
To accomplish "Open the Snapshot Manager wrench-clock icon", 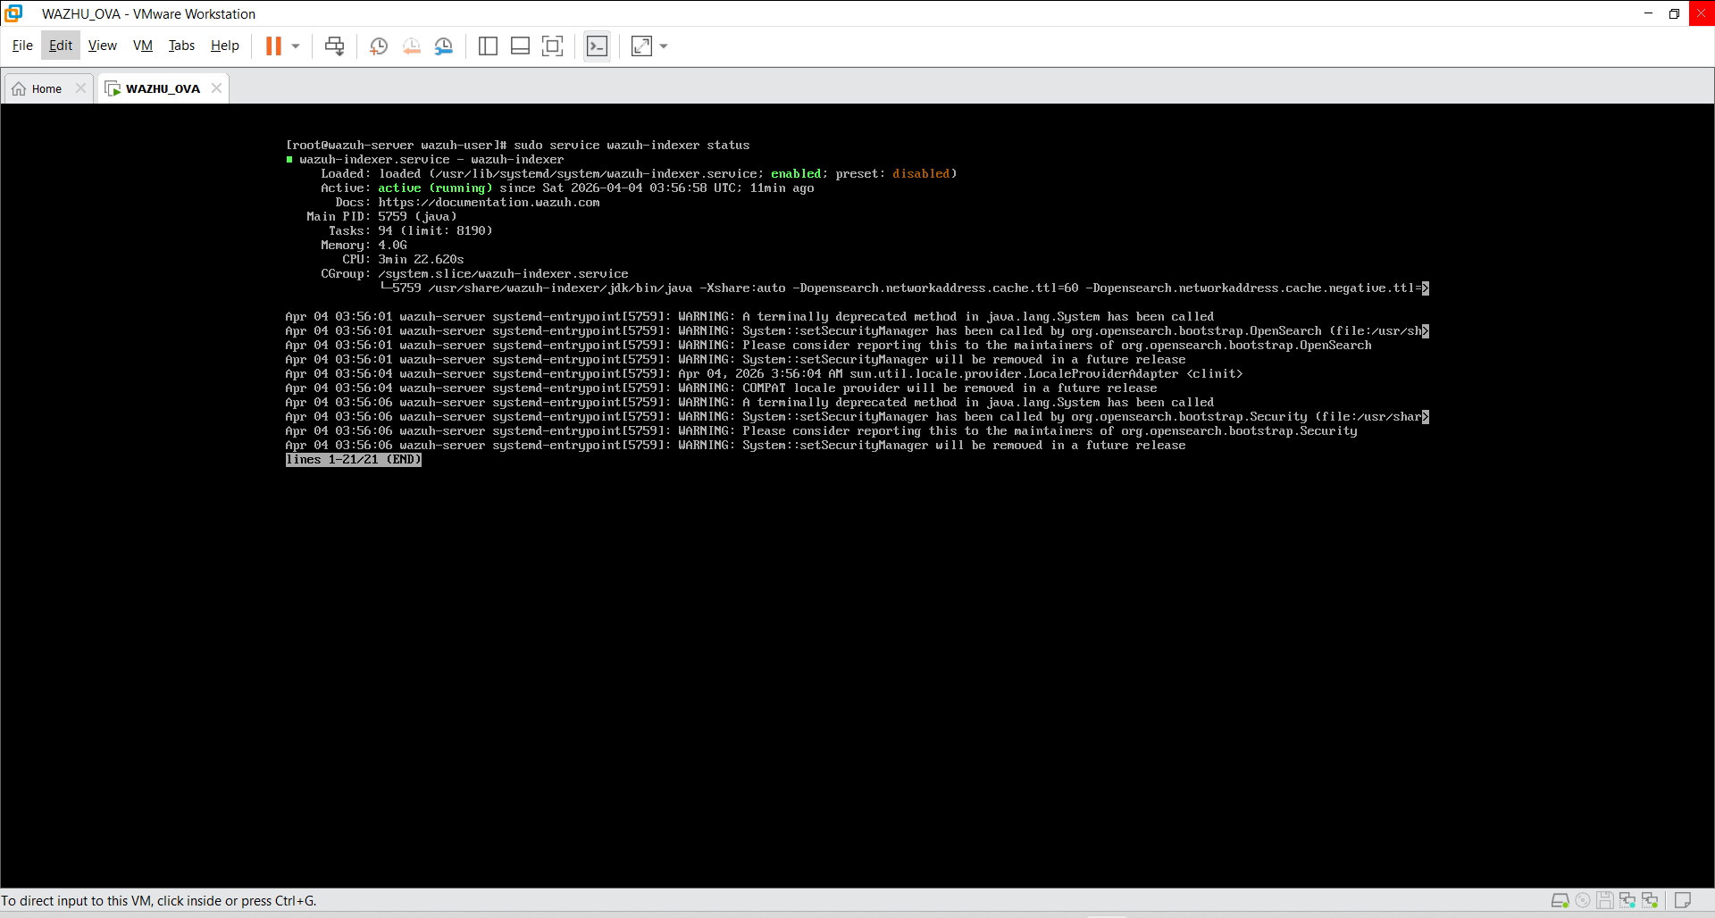I will tap(444, 46).
